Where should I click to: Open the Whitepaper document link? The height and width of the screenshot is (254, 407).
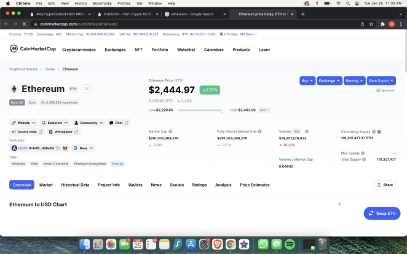point(63,132)
